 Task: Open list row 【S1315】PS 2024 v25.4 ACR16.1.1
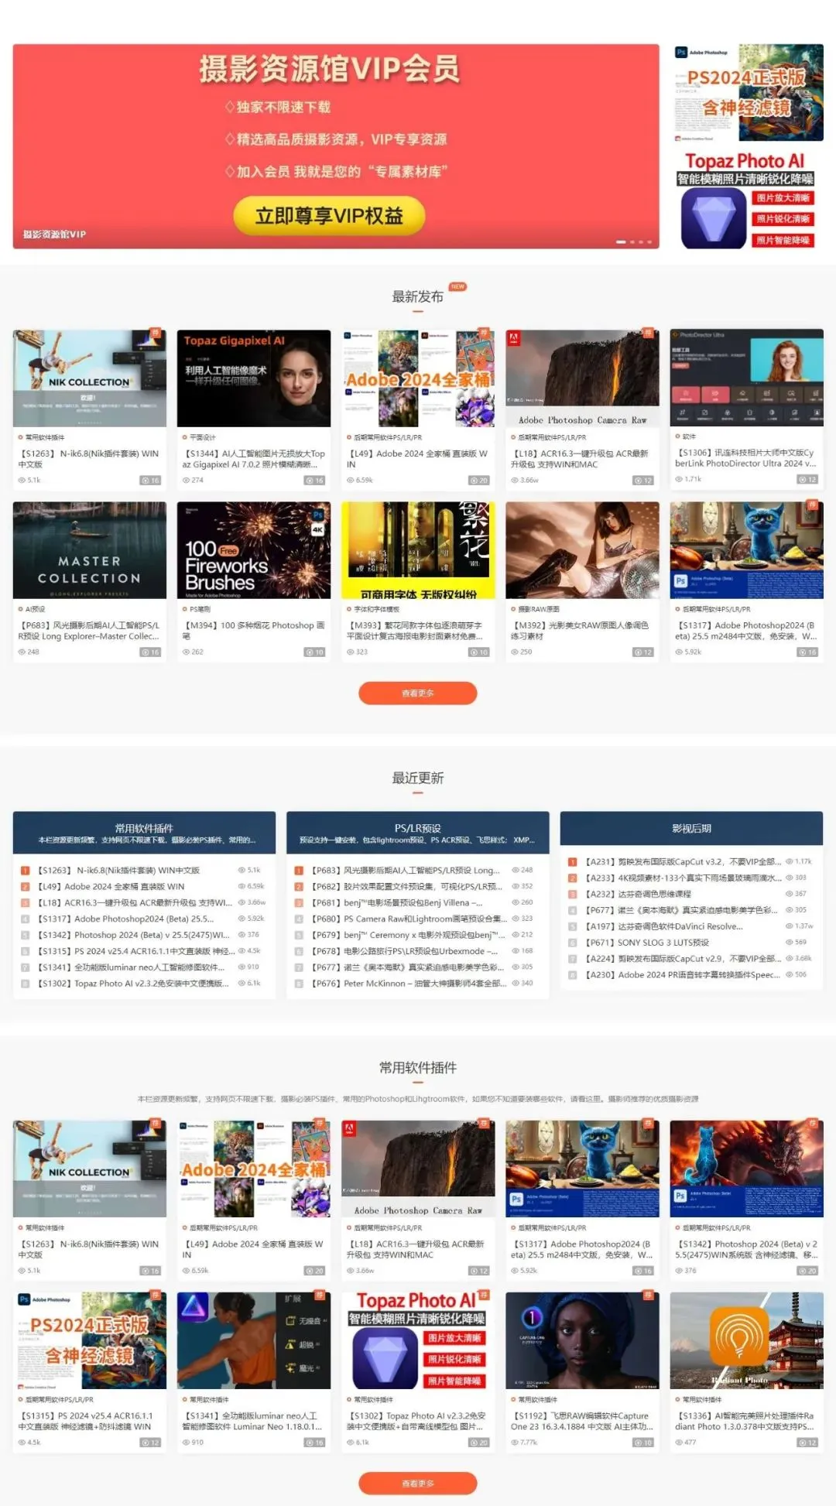tap(136, 951)
